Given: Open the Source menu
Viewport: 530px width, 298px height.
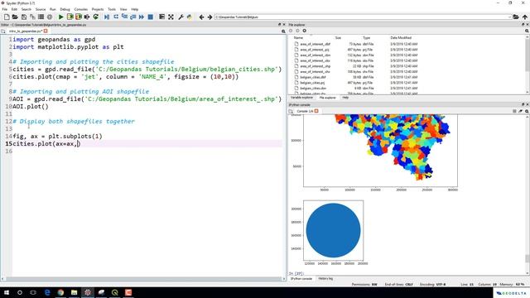Looking at the screenshot, I should coord(41,9).
